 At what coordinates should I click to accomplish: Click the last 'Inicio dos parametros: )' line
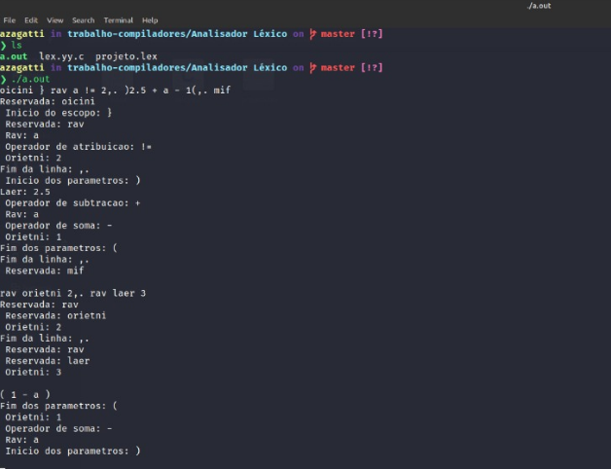(72, 451)
